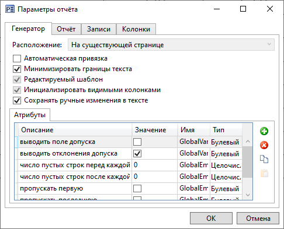Click the Описание column header
This screenshot has height=229, width=284.
point(75,130)
